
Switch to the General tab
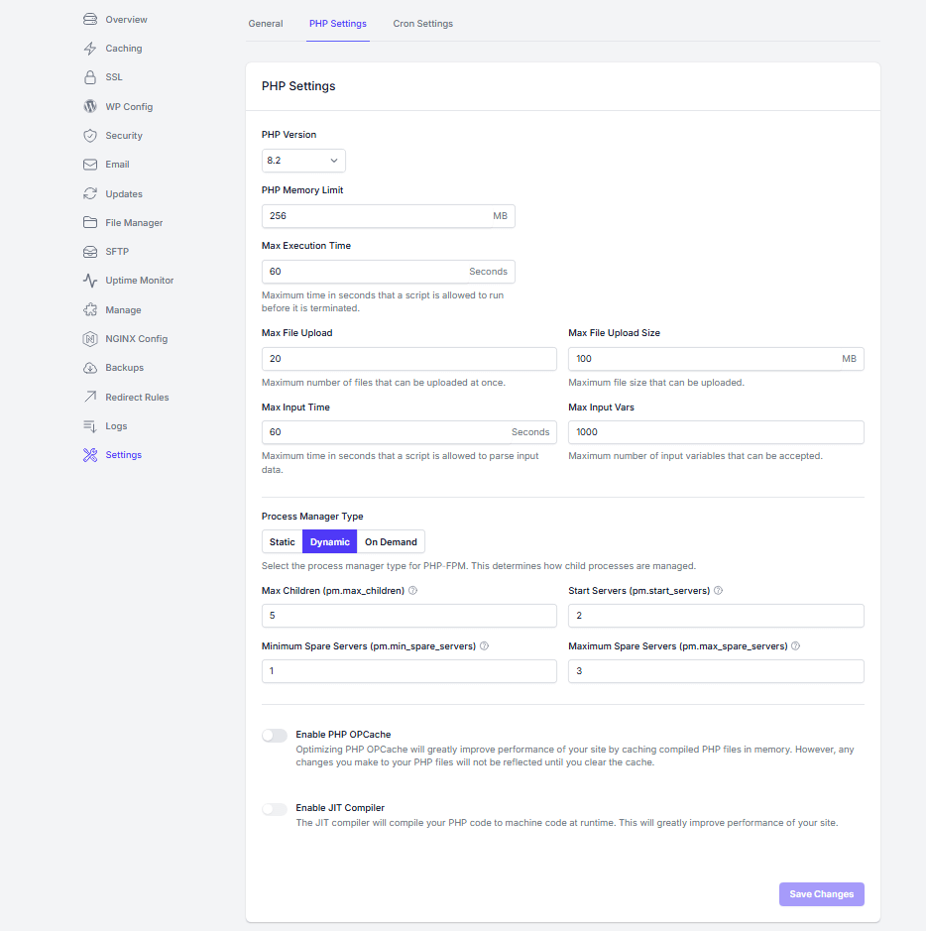pyautogui.click(x=266, y=24)
